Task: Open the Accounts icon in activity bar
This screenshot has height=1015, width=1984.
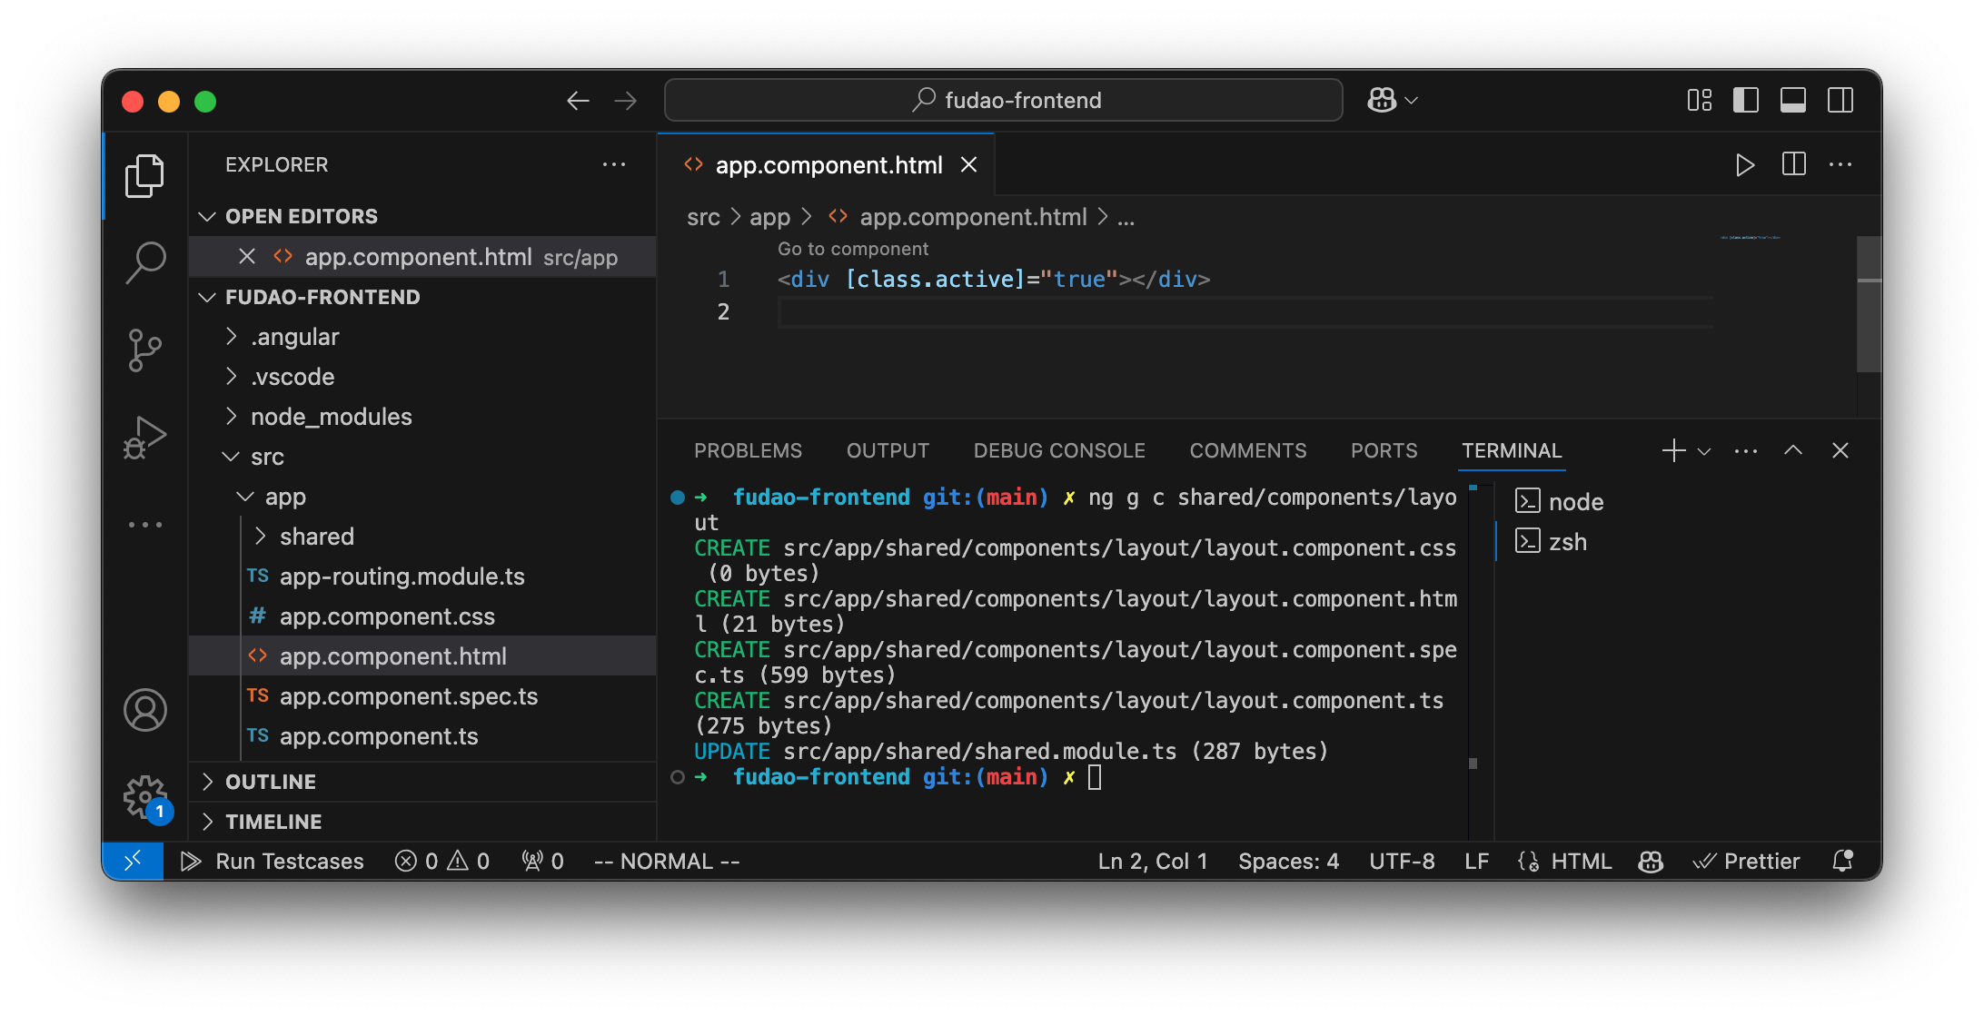Action: click(x=145, y=711)
